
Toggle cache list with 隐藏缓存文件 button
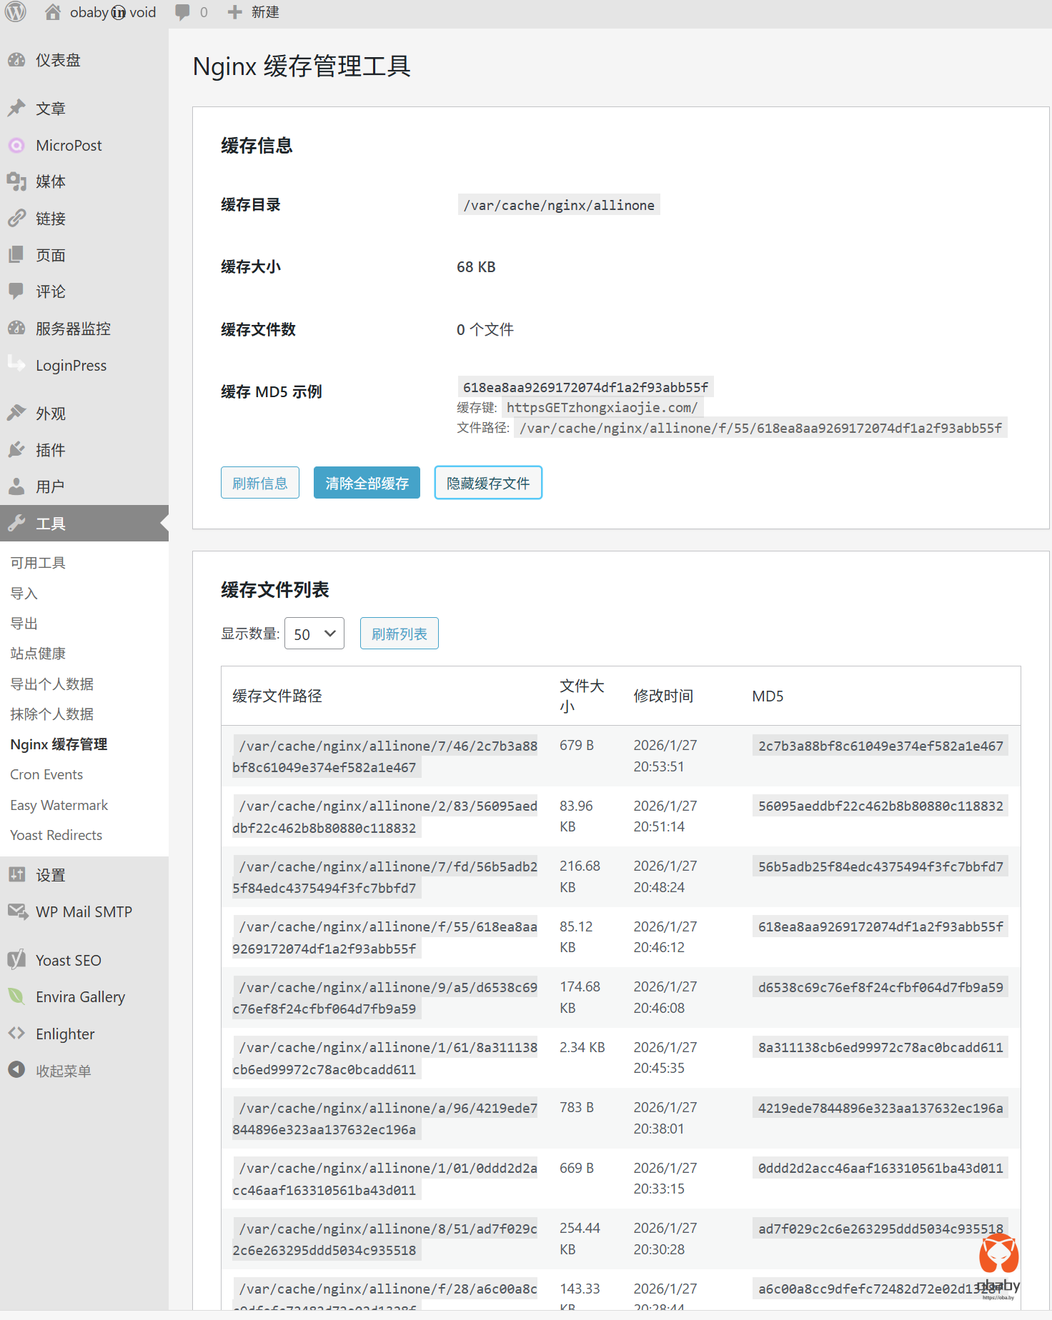(x=488, y=483)
